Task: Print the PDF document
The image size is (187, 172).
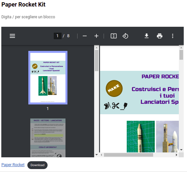Action: (160, 36)
